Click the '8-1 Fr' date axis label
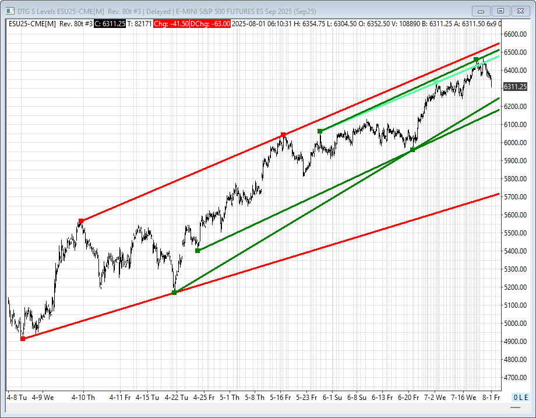 click(491, 398)
